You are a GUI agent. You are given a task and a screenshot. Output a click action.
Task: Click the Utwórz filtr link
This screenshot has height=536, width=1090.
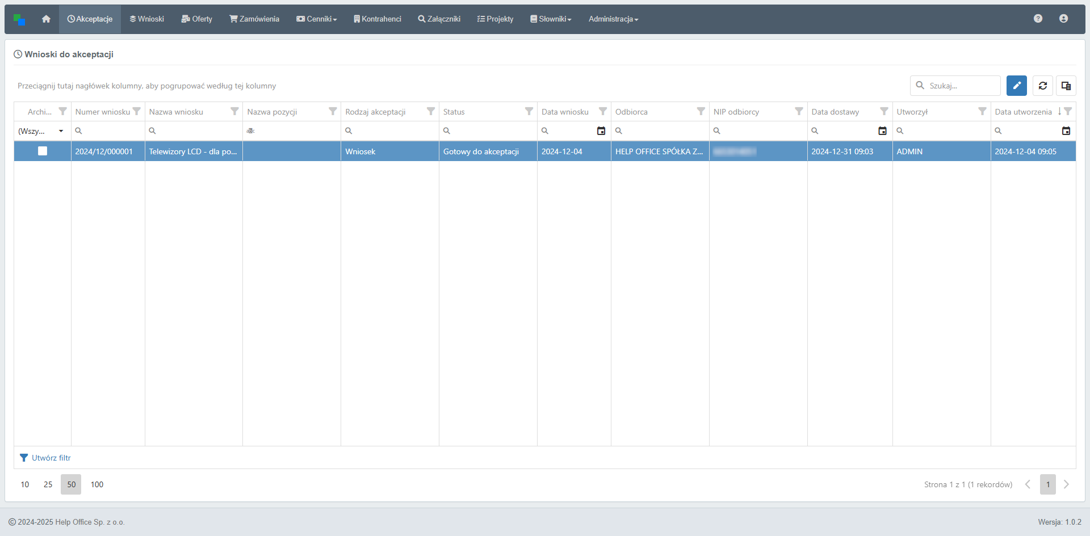(x=51, y=458)
